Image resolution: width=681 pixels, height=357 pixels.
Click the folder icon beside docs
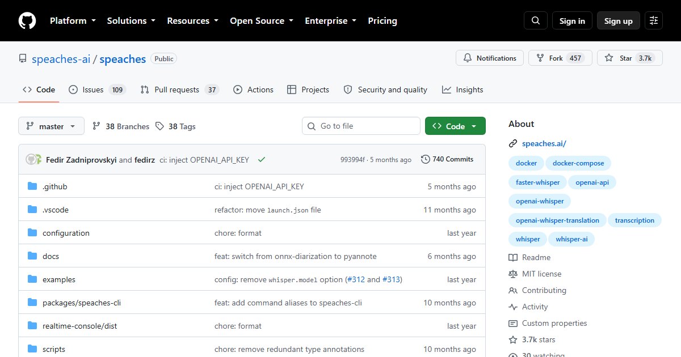32,256
